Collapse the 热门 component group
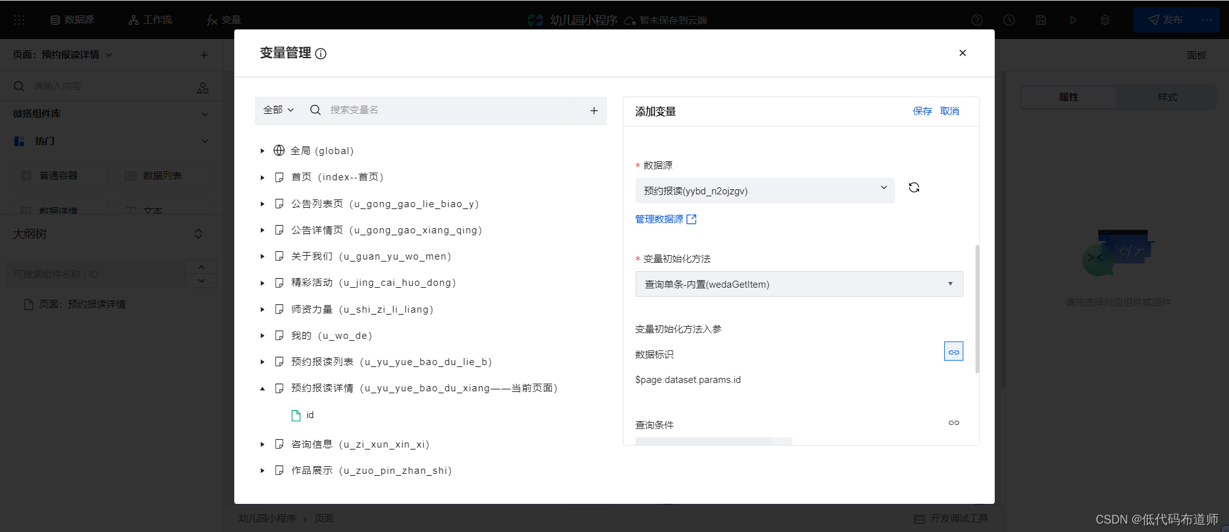The width and height of the screenshot is (1229, 532). pos(205,141)
